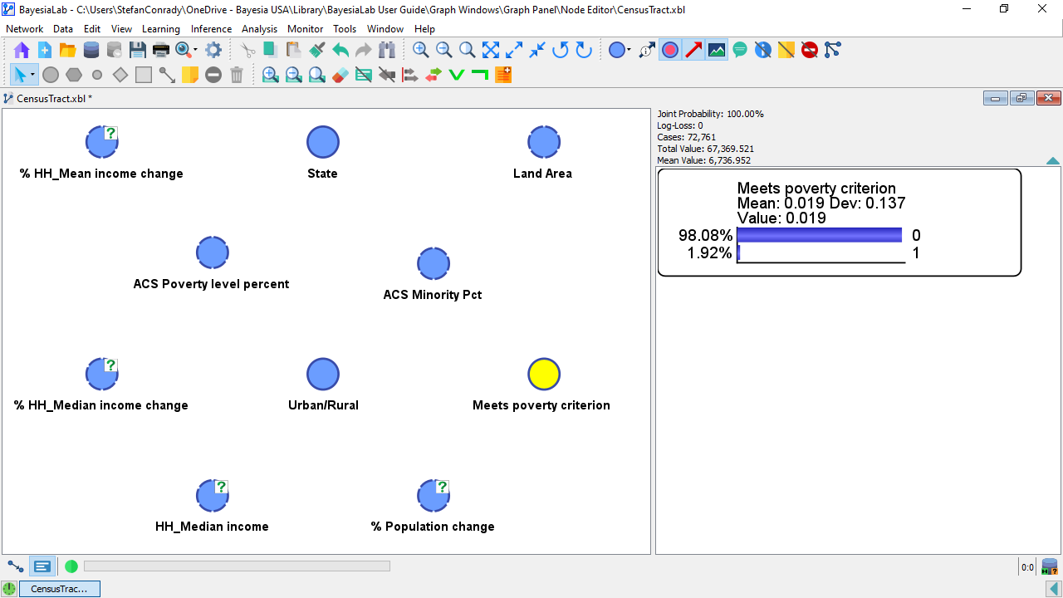This screenshot has width=1063, height=598.
Task: Open the Learning menu
Action: 160,28
